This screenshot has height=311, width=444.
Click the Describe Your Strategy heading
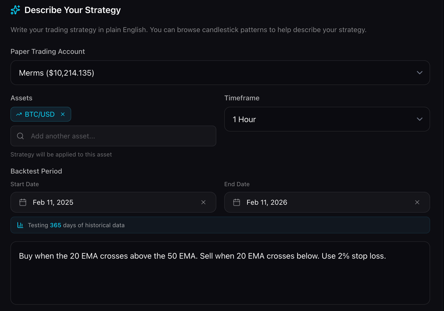click(72, 10)
